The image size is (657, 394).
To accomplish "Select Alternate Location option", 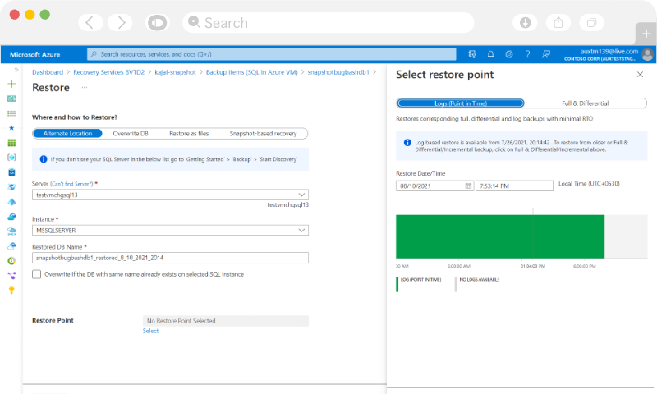I will 67,134.
